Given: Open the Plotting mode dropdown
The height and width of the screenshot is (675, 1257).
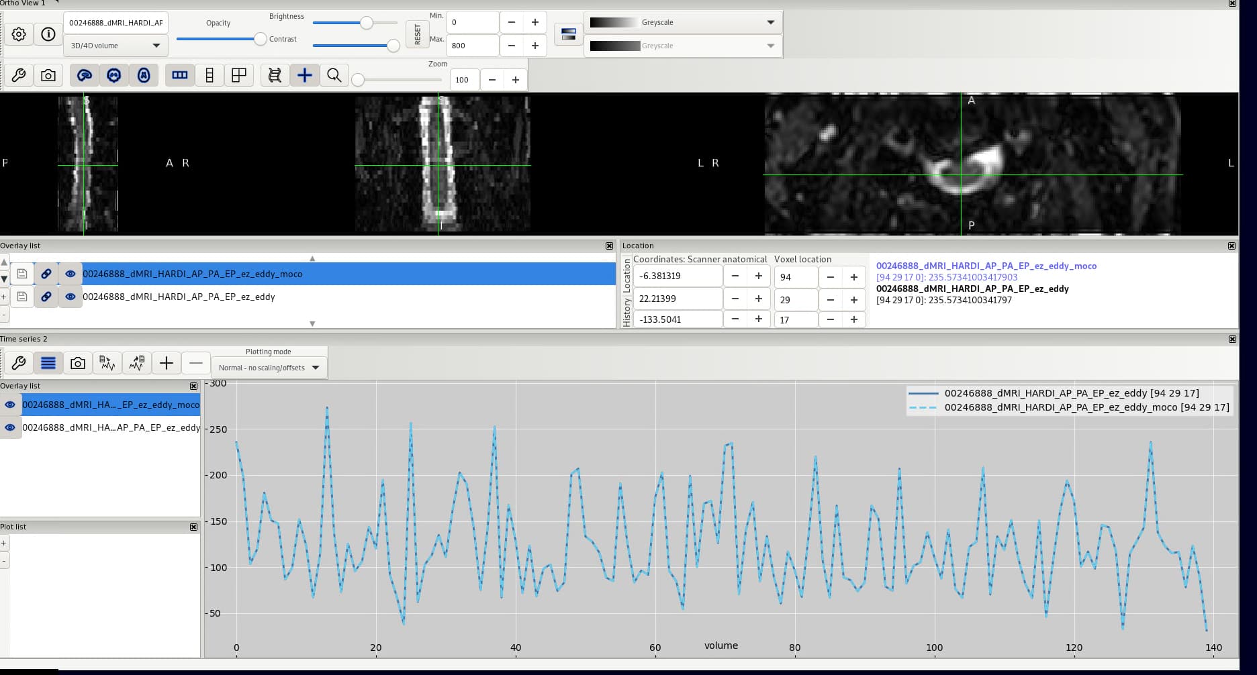Looking at the screenshot, I should 269,368.
